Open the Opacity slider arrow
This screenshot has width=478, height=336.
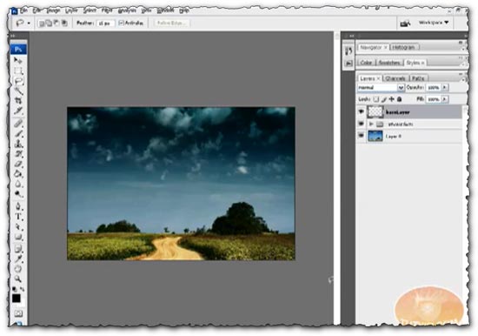[x=444, y=87]
